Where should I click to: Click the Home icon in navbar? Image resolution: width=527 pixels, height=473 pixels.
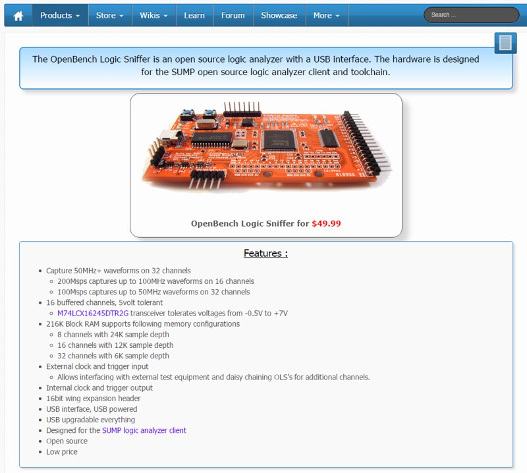point(18,15)
